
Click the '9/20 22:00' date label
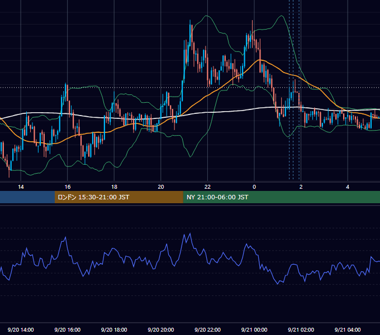click(207, 329)
